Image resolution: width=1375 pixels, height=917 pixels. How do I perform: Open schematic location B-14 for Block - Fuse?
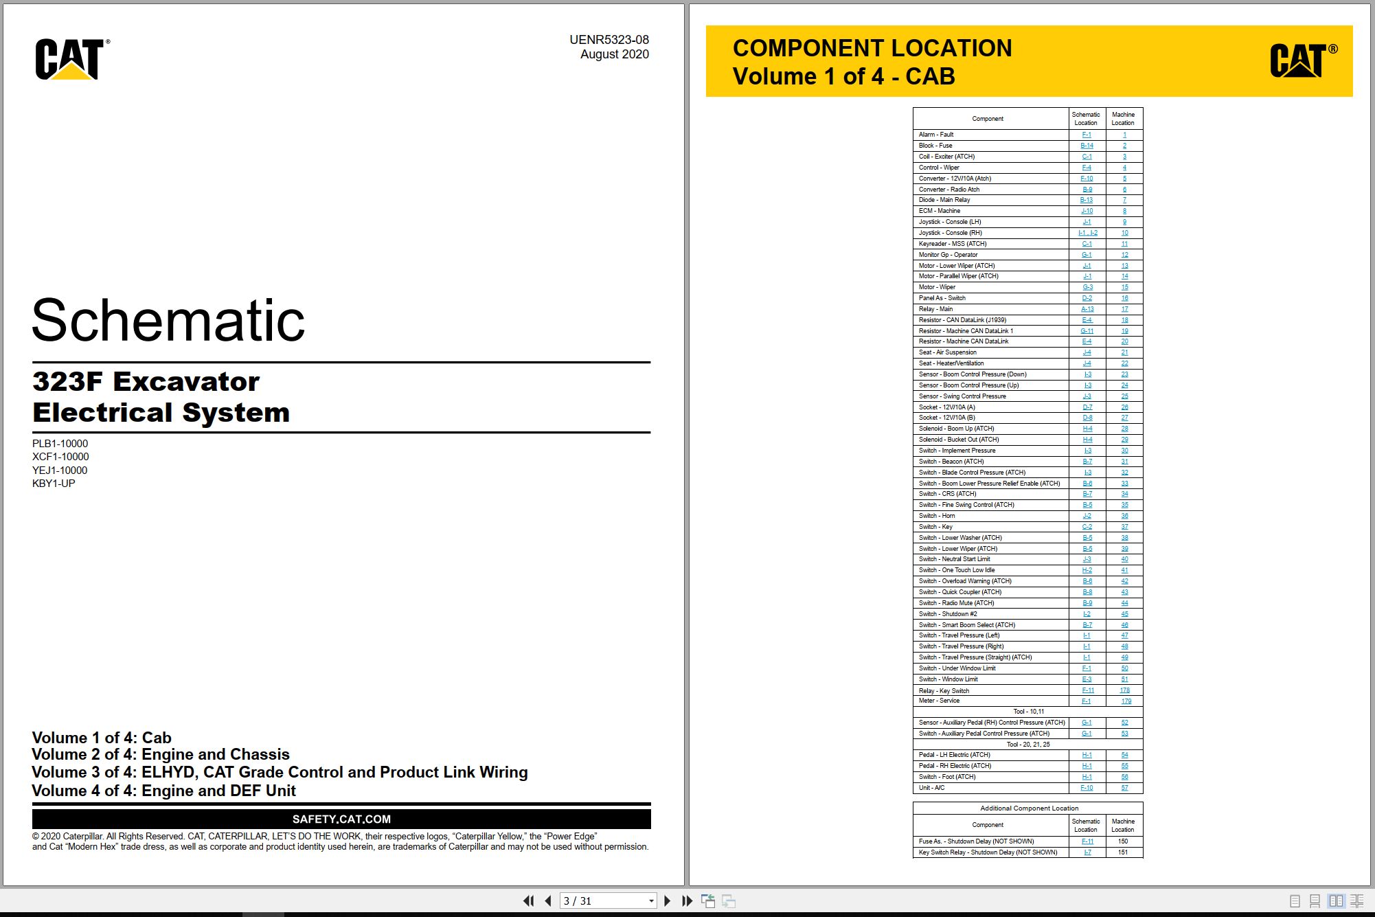pyautogui.click(x=1087, y=146)
